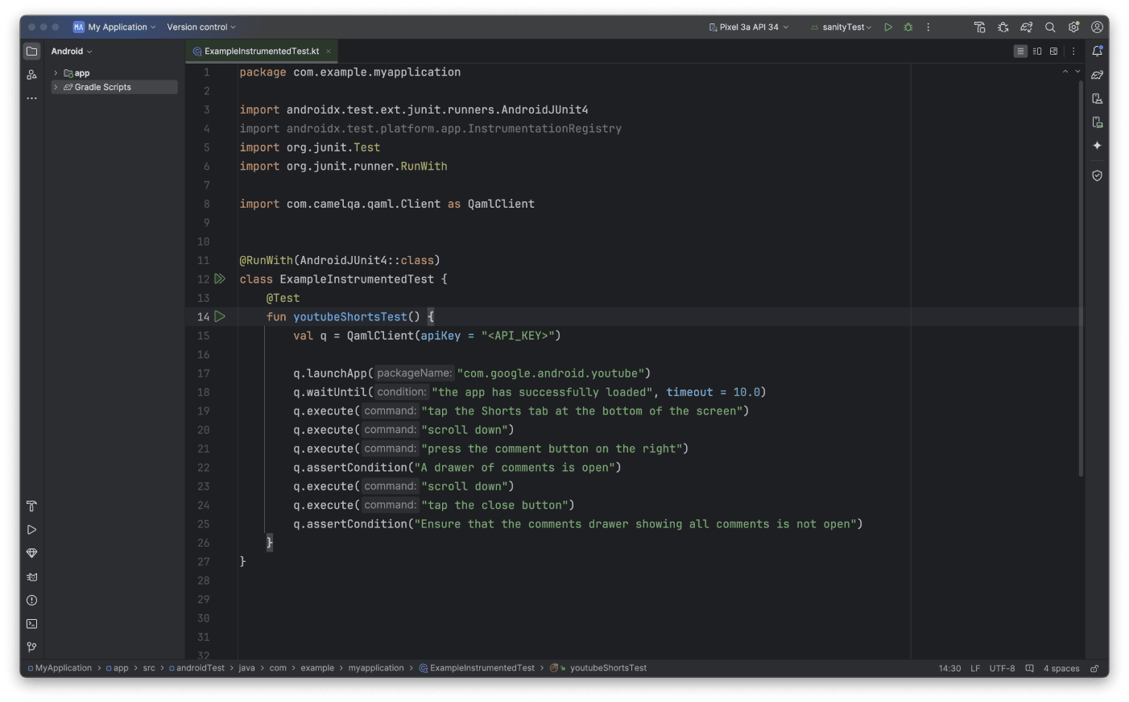
Task: Open the notifications bell
Action: pos(1097,51)
